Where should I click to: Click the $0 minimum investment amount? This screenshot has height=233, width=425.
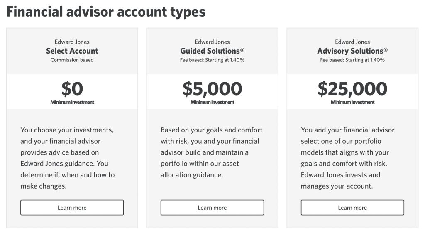(72, 89)
